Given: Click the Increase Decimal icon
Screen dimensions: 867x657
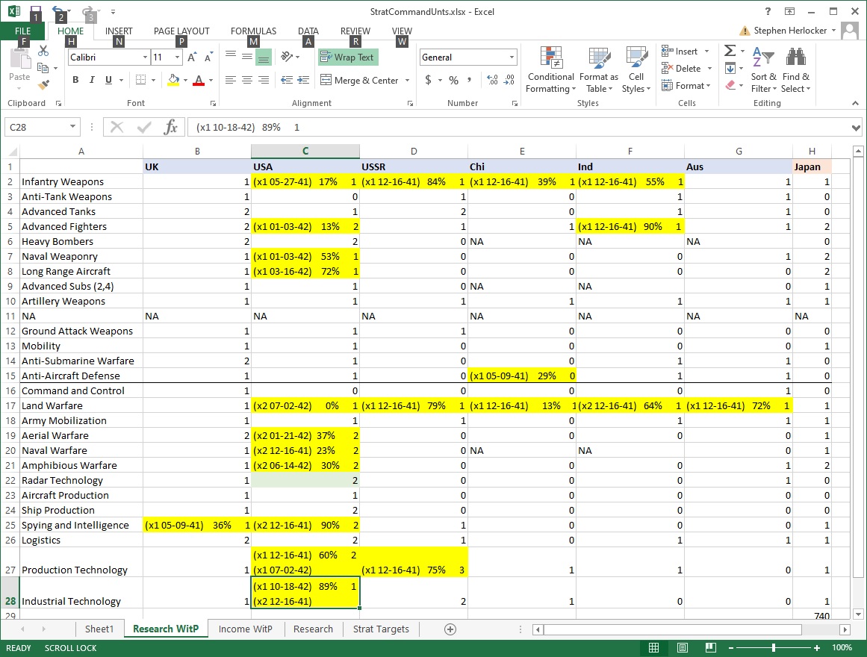Looking at the screenshot, I should (492, 80).
